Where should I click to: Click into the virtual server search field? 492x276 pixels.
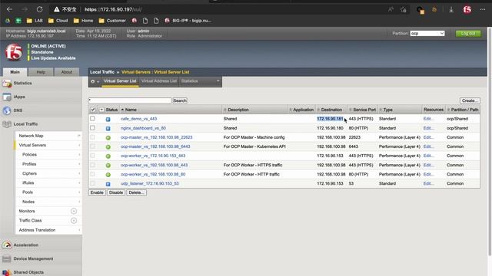[x=130, y=100]
